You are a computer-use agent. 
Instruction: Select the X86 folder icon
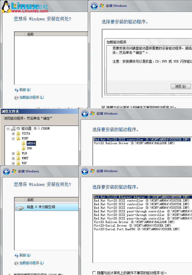pos(23,148)
